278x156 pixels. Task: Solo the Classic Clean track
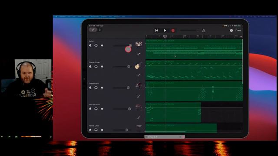[x=96, y=66]
